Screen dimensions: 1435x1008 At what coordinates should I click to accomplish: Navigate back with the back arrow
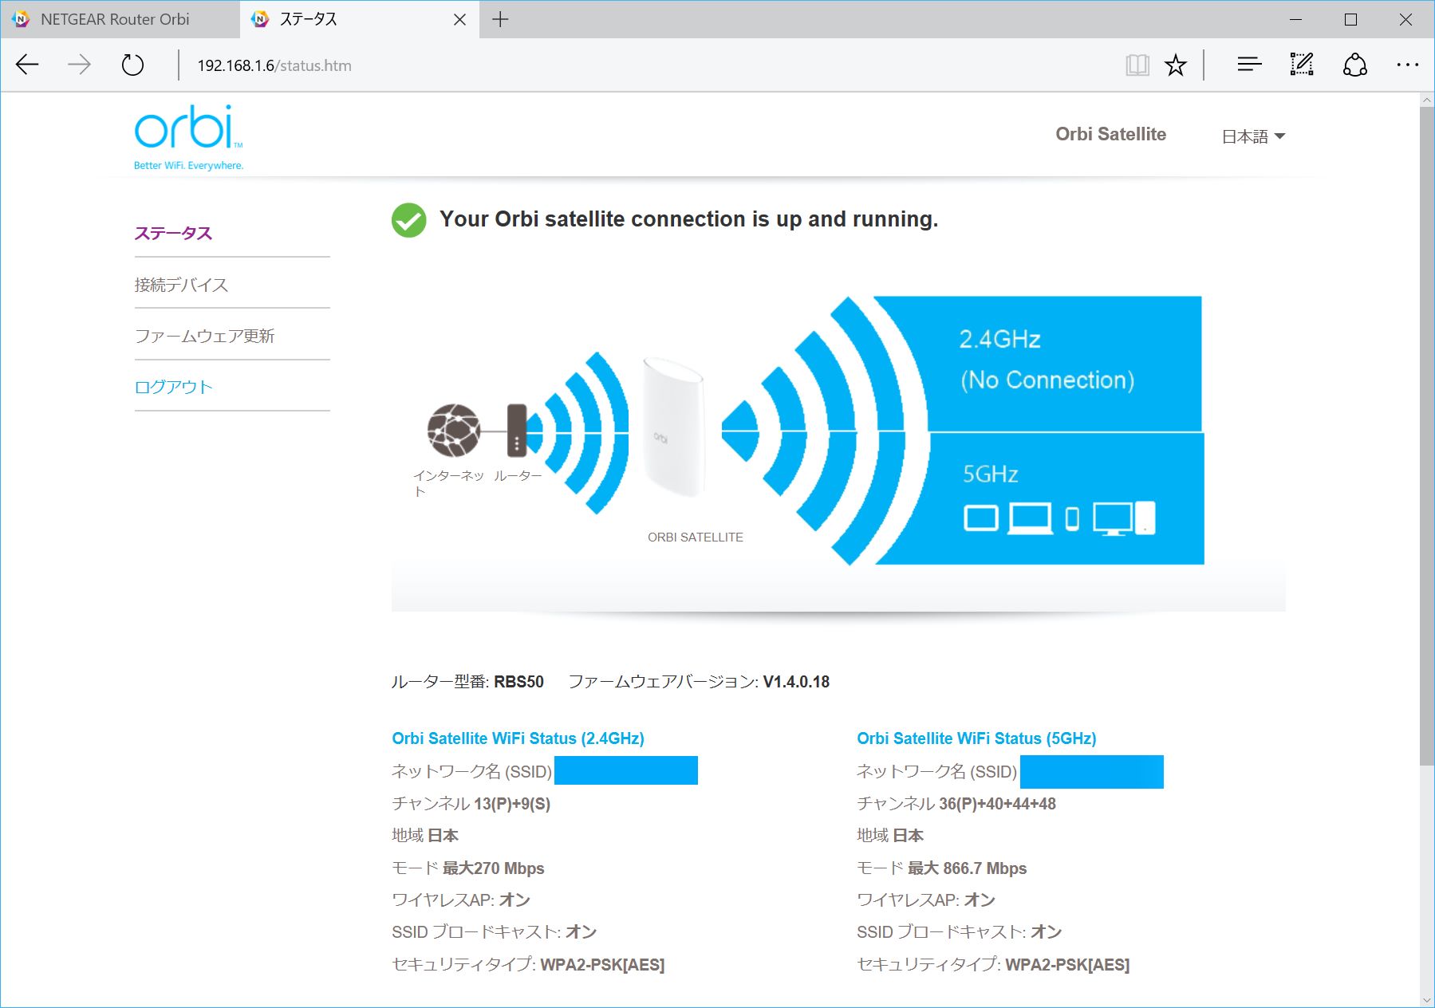[26, 65]
